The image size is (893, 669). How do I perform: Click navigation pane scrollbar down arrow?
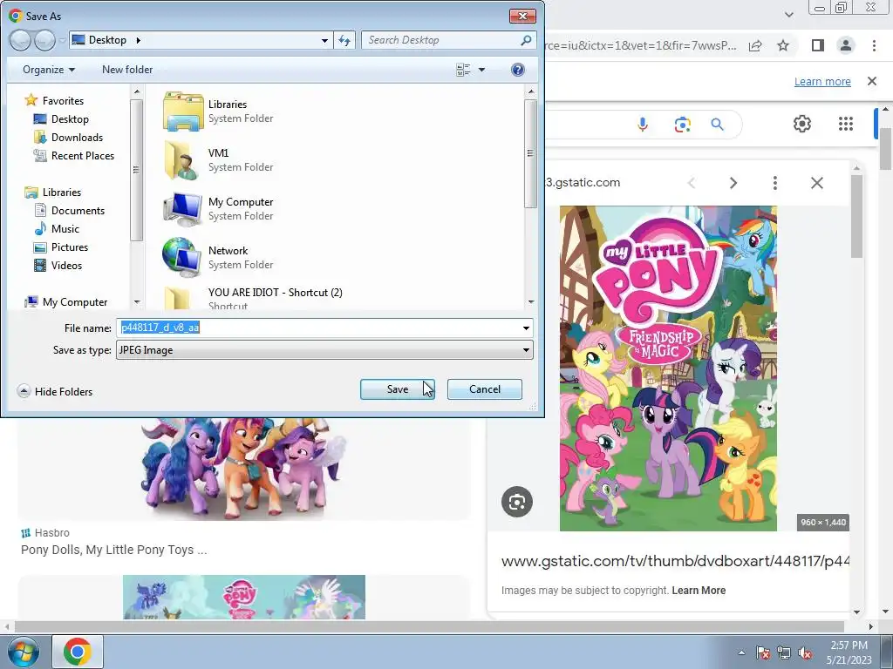click(137, 302)
